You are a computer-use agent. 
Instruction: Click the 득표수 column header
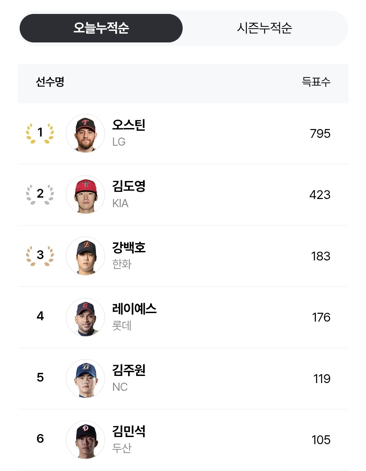point(316,82)
